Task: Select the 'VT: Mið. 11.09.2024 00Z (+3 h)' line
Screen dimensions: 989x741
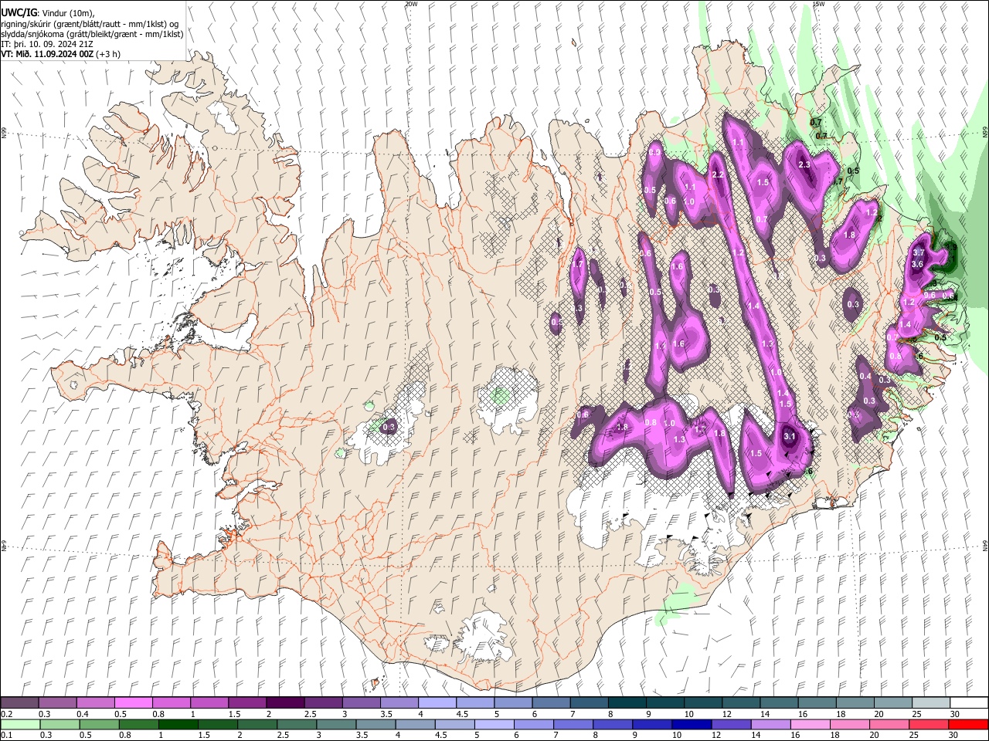Action: (61, 54)
